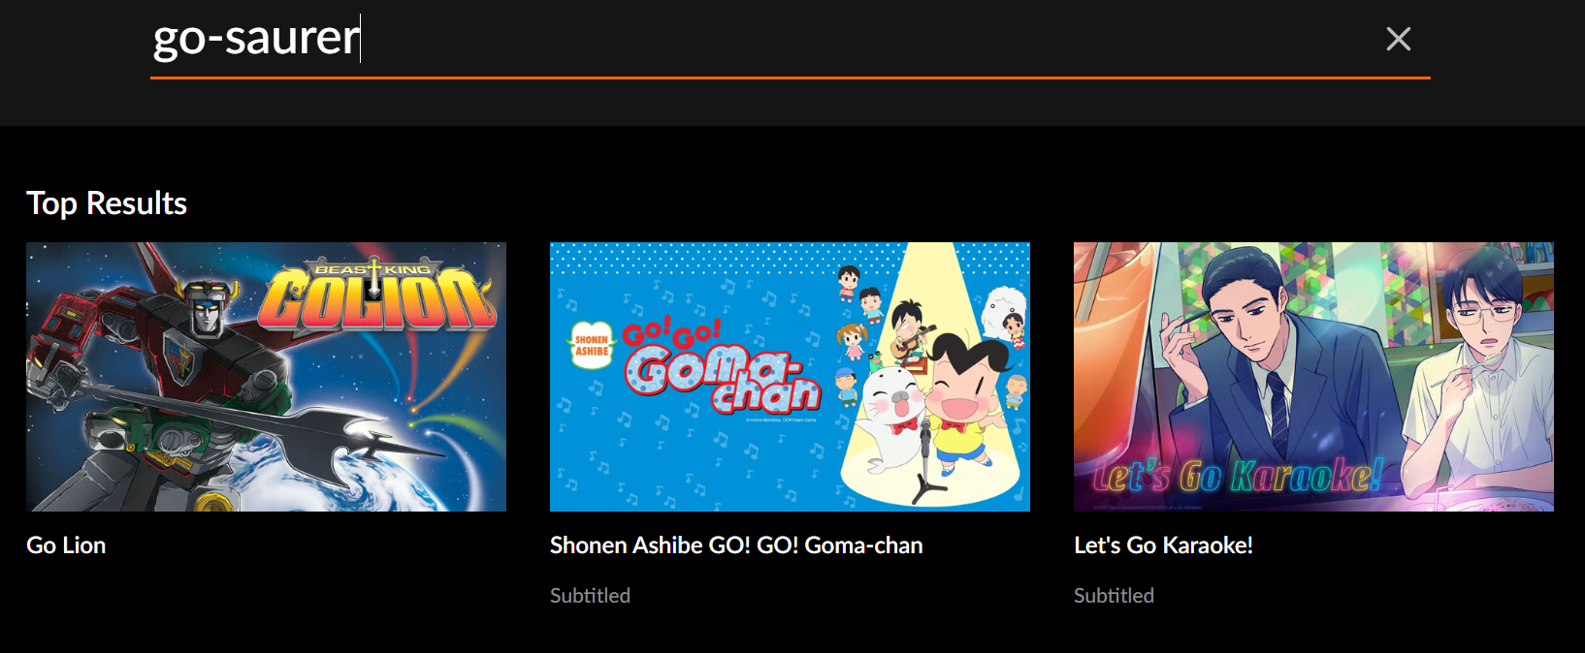Screen dimensions: 1585x653
Task: Select the "Let's Go Karaoke!" title link
Action: point(1163,545)
